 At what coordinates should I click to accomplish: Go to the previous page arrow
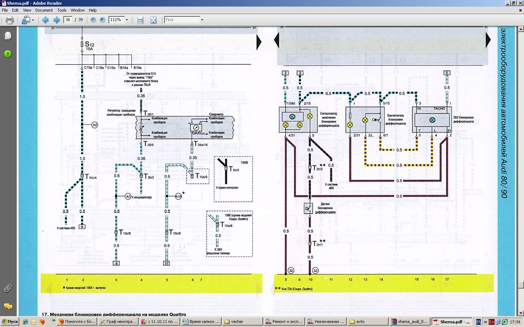(45, 20)
